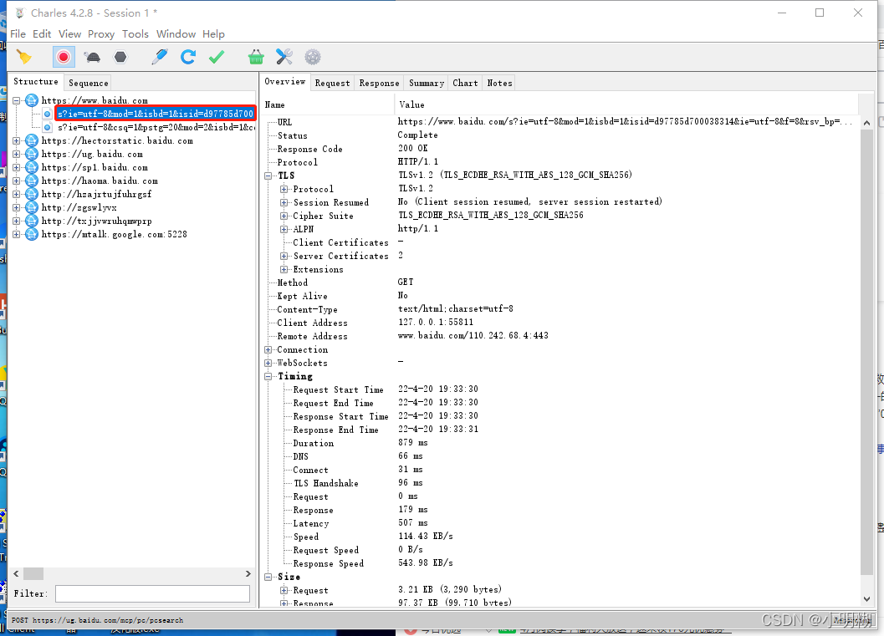Image resolution: width=884 pixels, height=636 pixels.
Task: Select the highlighted s?ie=utf-8&mod=1 request
Action: pos(155,114)
